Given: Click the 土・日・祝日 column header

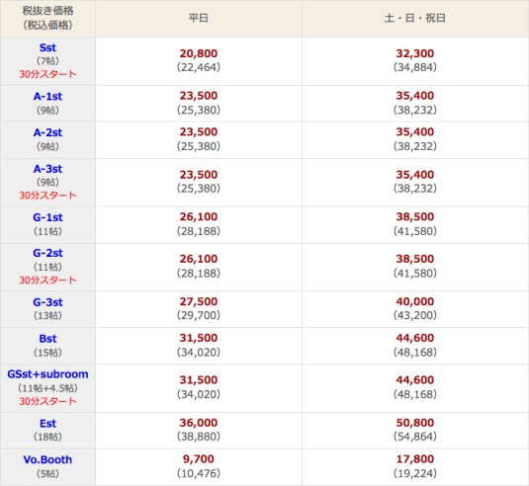Looking at the screenshot, I should tap(415, 18).
